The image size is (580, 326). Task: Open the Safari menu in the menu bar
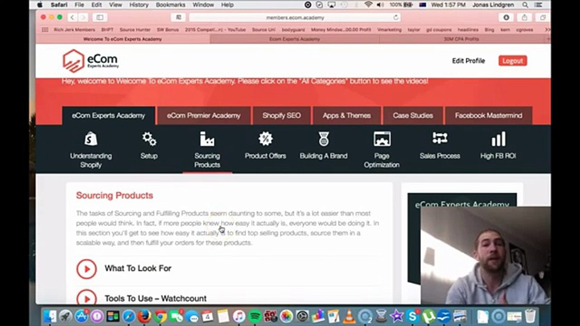(59, 5)
